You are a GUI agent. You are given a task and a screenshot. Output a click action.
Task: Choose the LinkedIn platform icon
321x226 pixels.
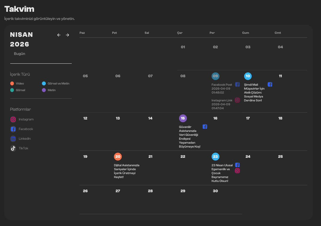point(13,138)
